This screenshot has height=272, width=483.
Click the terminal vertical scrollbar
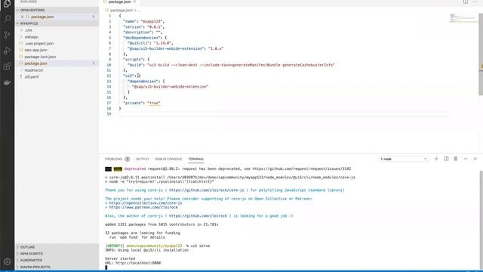(x=481, y=219)
